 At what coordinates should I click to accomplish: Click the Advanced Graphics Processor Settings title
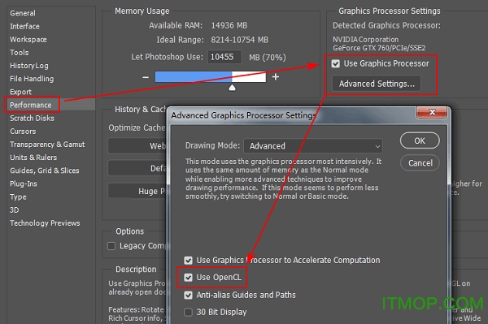coord(243,115)
